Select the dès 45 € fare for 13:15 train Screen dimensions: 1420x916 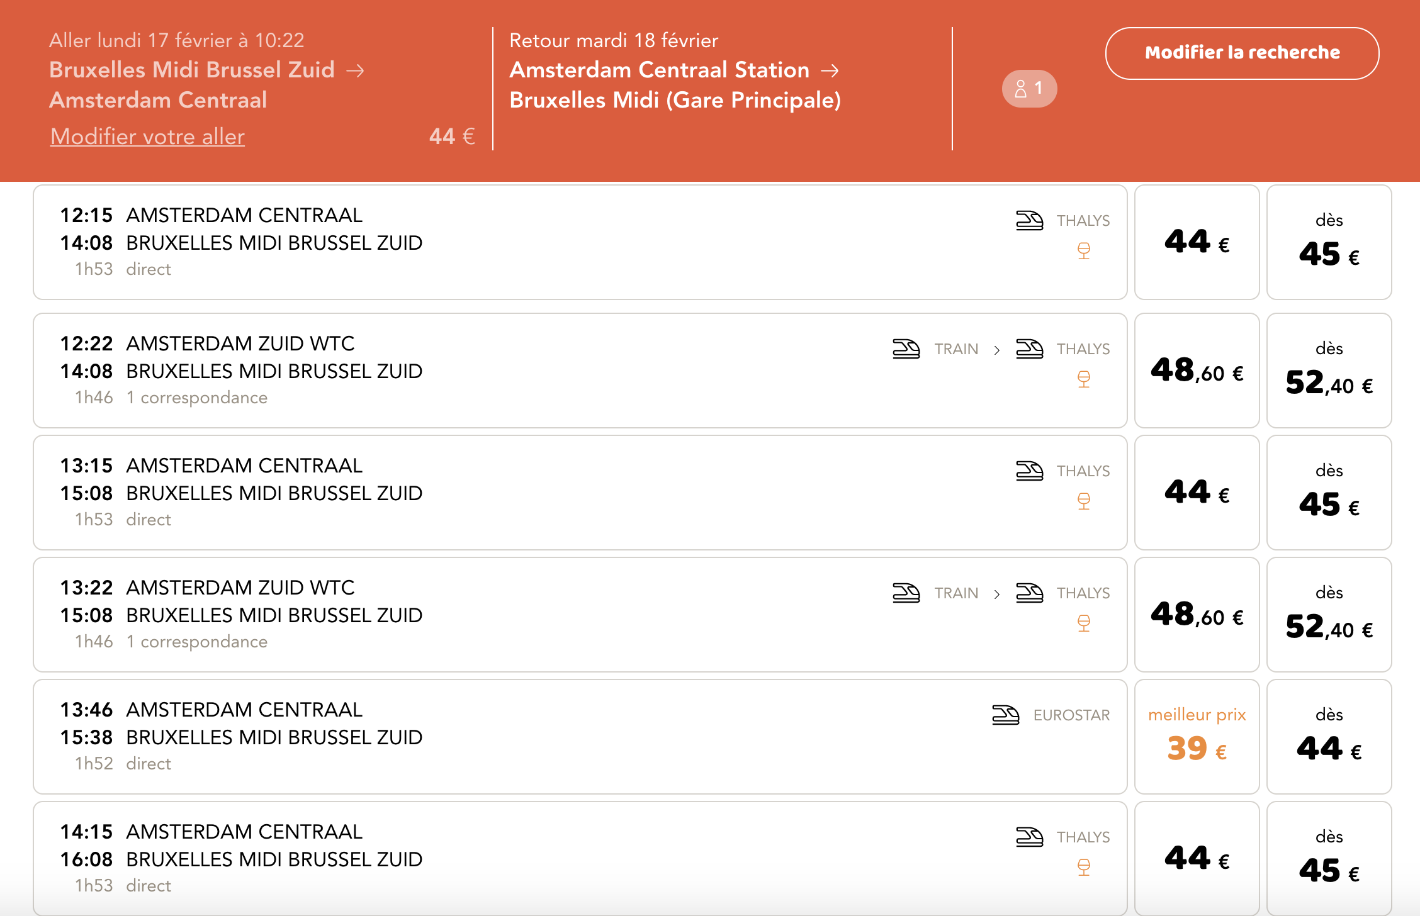(1328, 493)
